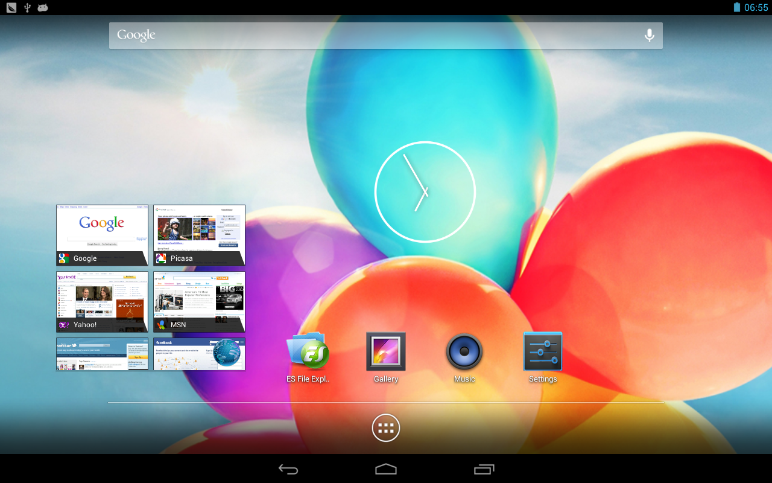Tap the Back navigation button
Screen dimensions: 772x483
click(x=288, y=469)
